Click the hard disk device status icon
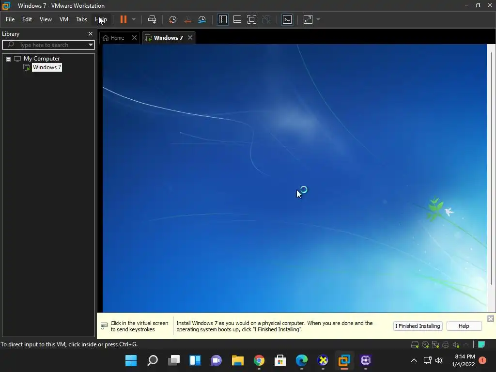Viewport: 496px width, 372px height. [x=415, y=345]
